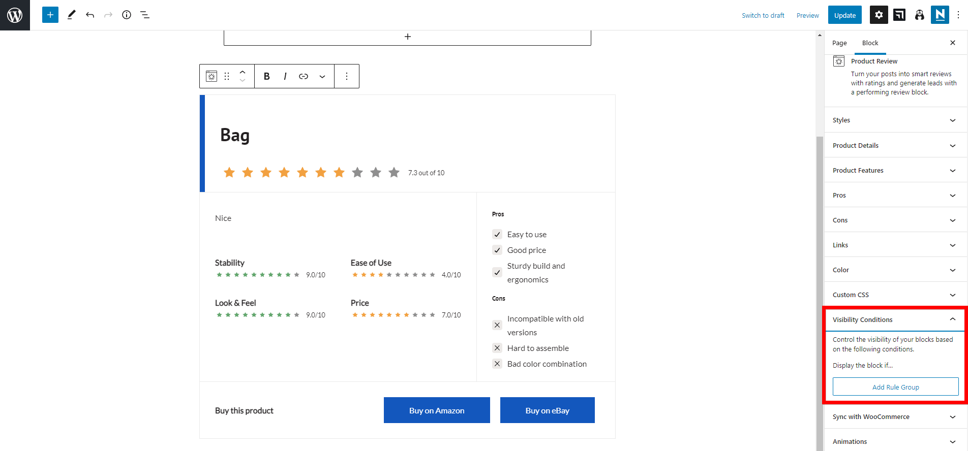Viewport: 968px width, 451px height.
Task: Click the undo arrow icon
Action: coord(90,15)
